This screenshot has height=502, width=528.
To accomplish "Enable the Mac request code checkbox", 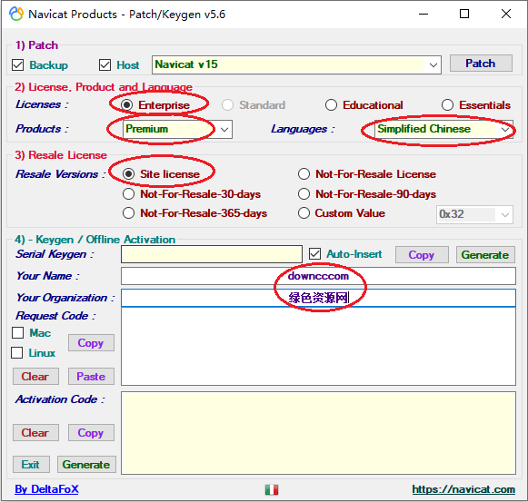I will coord(17,333).
